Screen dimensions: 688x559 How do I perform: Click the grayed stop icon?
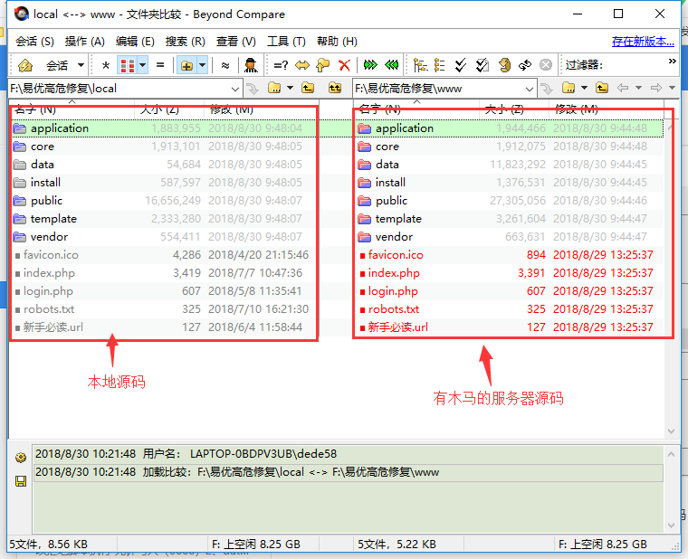pyautogui.click(x=546, y=65)
